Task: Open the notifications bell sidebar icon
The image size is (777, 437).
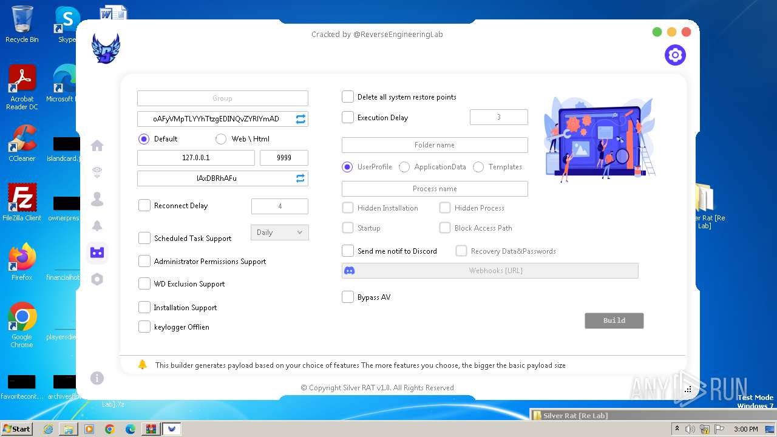Action: tap(97, 226)
